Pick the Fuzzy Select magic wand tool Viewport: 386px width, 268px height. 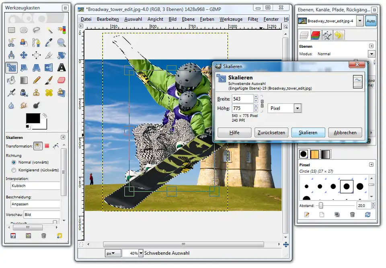pyautogui.click(x=49, y=30)
